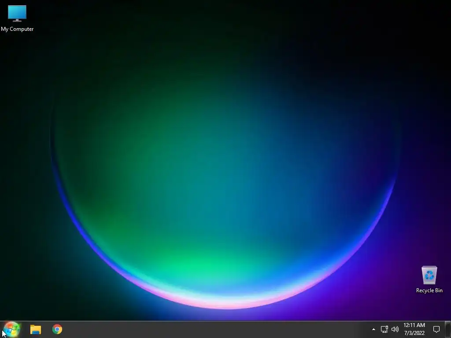Open the network status tray icon
The width and height of the screenshot is (451, 338).
point(384,329)
